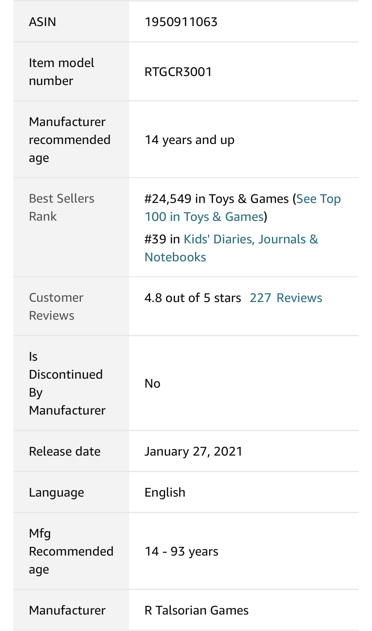Click the English language value
372x631 pixels.
[165, 492]
